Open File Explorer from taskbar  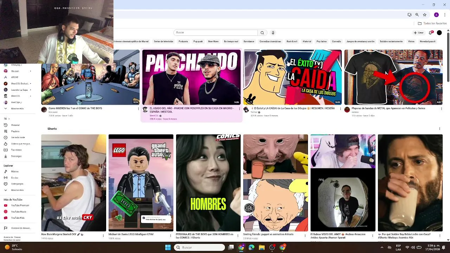point(262,247)
